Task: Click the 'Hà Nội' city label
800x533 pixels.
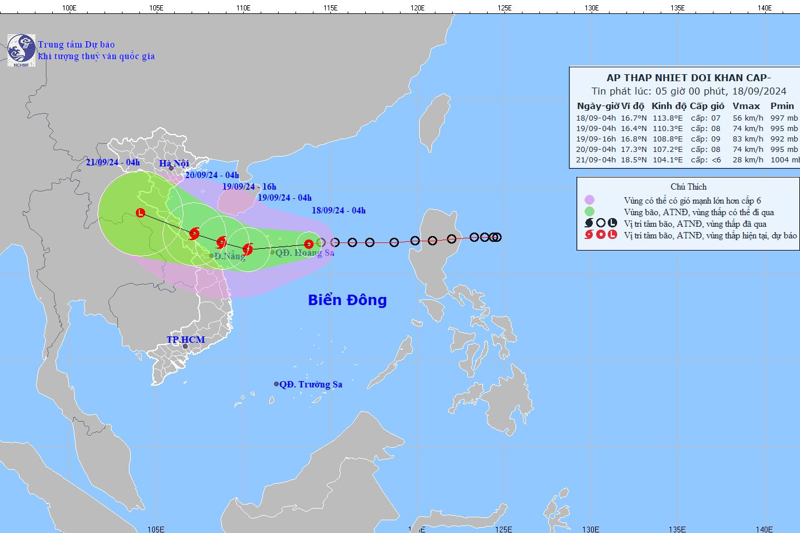Action: [174, 164]
